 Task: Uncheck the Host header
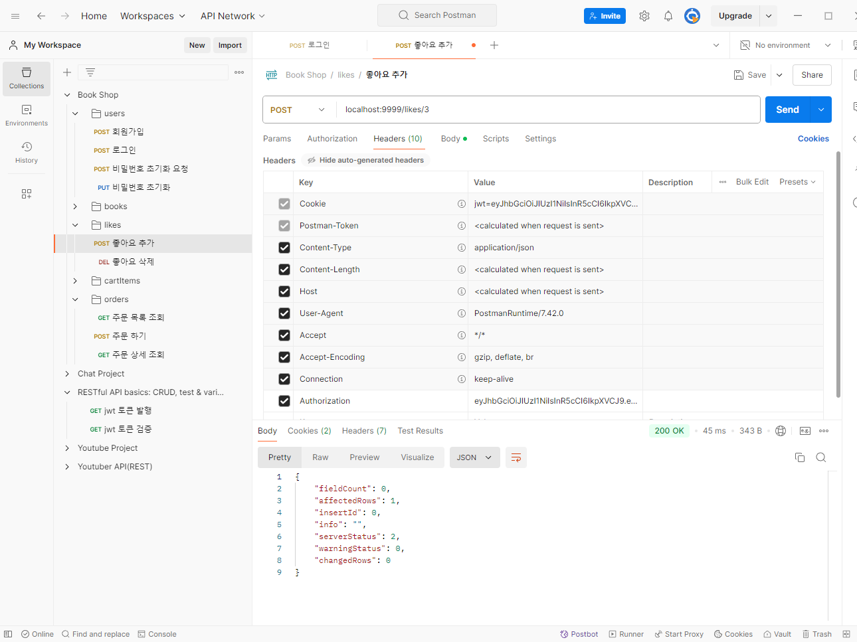click(x=284, y=291)
